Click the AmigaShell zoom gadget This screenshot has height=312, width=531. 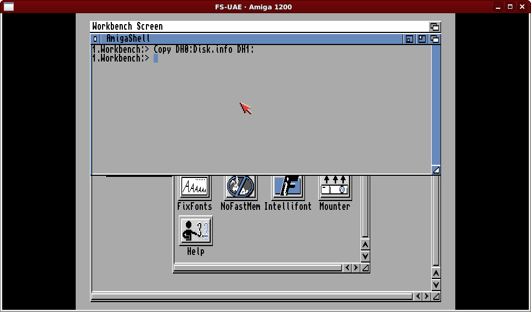pyautogui.click(x=422, y=39)
